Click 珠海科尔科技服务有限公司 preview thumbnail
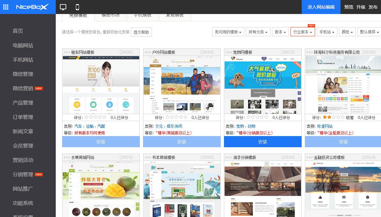Image resolution: width=381 pixels, height=217 pixels. click(343, 85)
